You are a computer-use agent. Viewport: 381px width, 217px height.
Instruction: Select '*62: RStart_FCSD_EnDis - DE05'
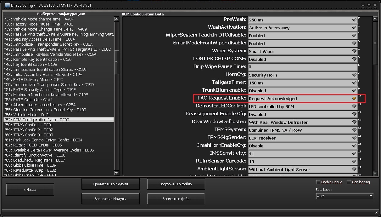pos(59,145)
